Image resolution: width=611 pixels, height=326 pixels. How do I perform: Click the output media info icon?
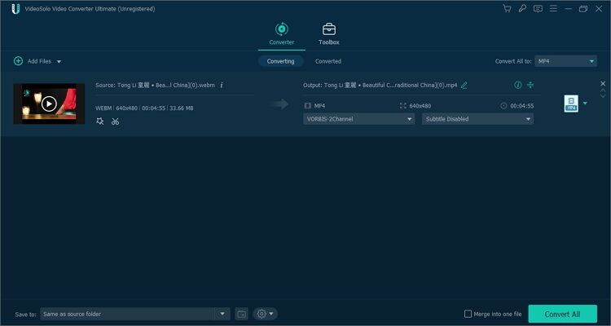(517, 85)
